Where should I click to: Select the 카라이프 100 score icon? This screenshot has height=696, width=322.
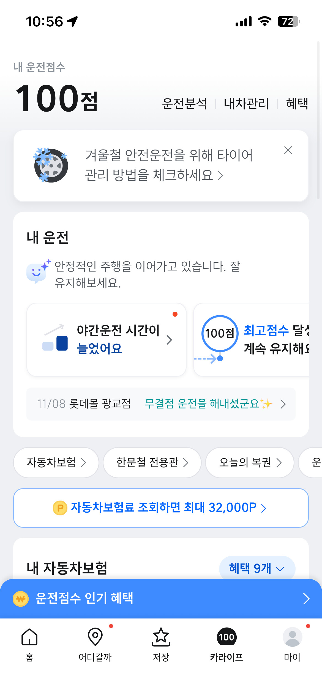227,637
